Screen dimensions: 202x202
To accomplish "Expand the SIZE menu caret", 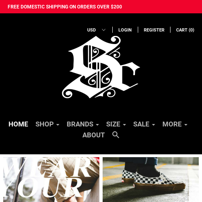I will 124,125.
